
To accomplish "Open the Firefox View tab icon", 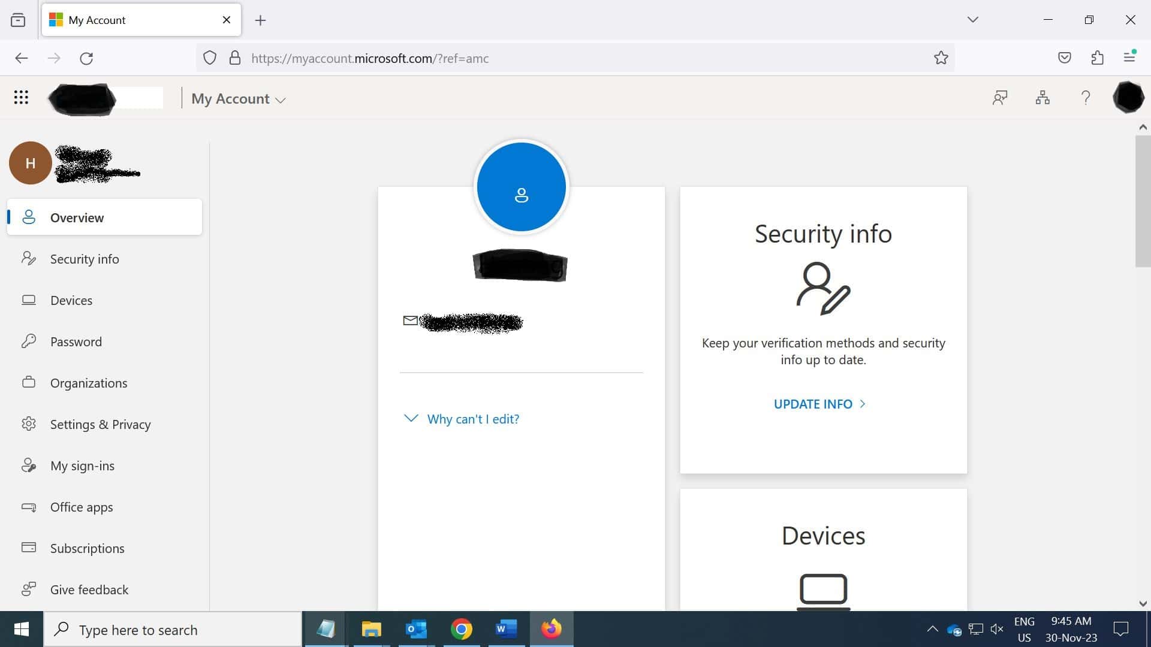I will pos(18,20).
